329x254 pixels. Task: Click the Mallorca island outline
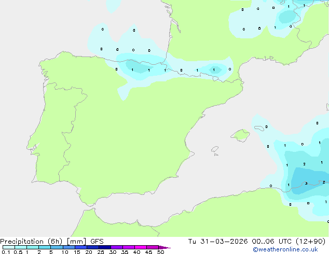tap(240, 135)
